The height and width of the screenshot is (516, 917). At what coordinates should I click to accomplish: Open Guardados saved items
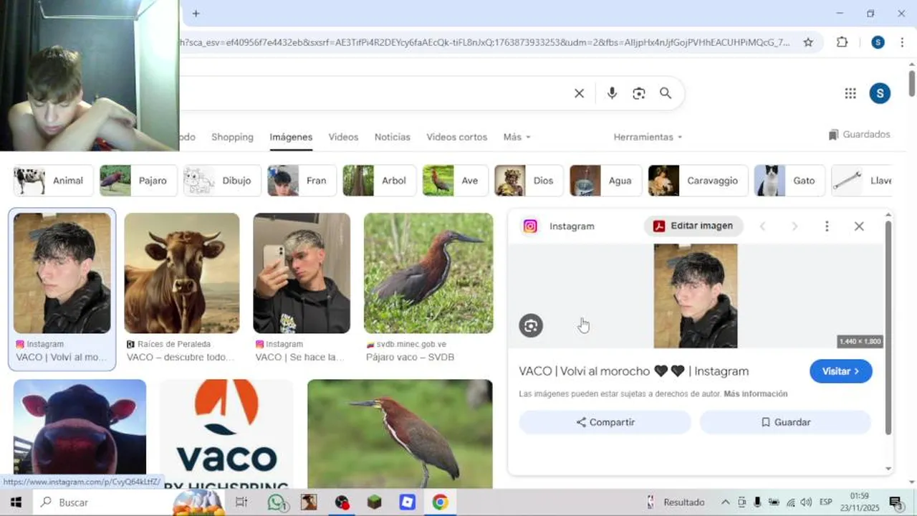(x=859, y=135)
